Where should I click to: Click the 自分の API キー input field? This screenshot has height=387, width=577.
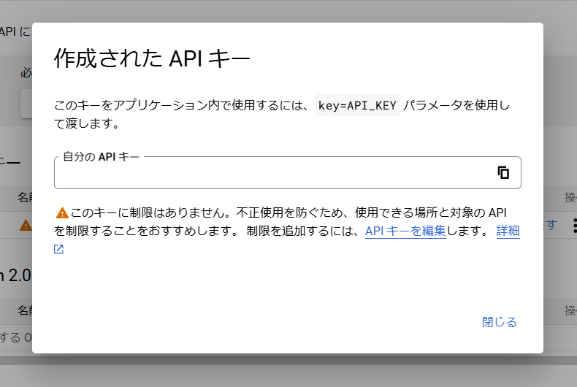[x=287, y=173]
